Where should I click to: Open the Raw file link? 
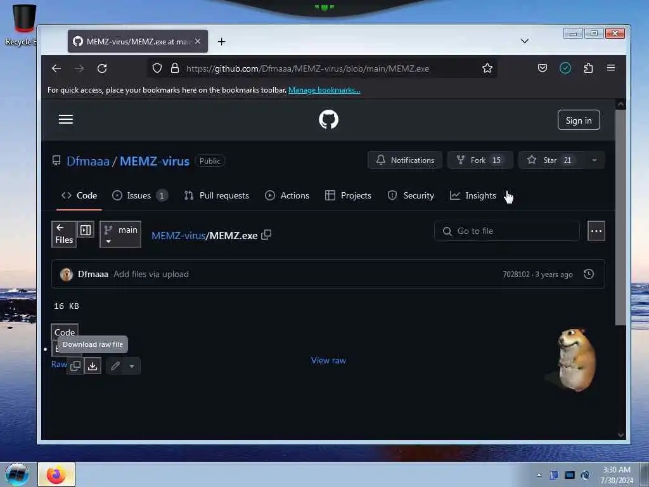coord(59,365)
